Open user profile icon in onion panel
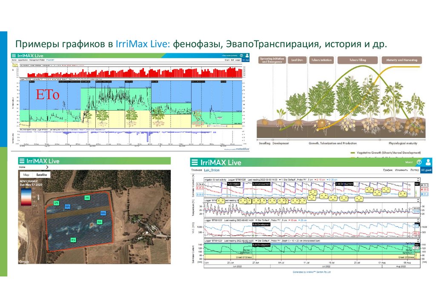The height and width of the screenshot is (308, 436). [428, 162]
